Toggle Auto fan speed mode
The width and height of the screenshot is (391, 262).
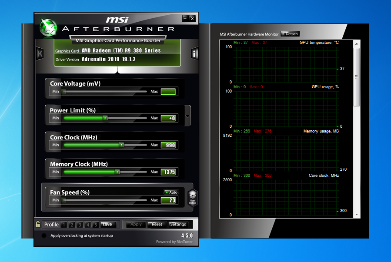pyautogui.click(x=171, y=192)
